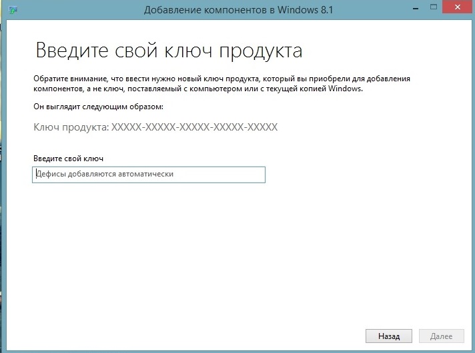
Task: Click the window icon in the title bar
Action: [x=14, y=11]
